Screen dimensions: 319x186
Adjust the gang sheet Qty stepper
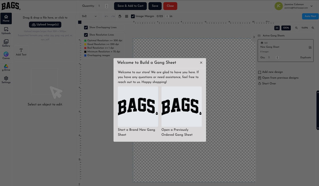(x=277, y=57)
